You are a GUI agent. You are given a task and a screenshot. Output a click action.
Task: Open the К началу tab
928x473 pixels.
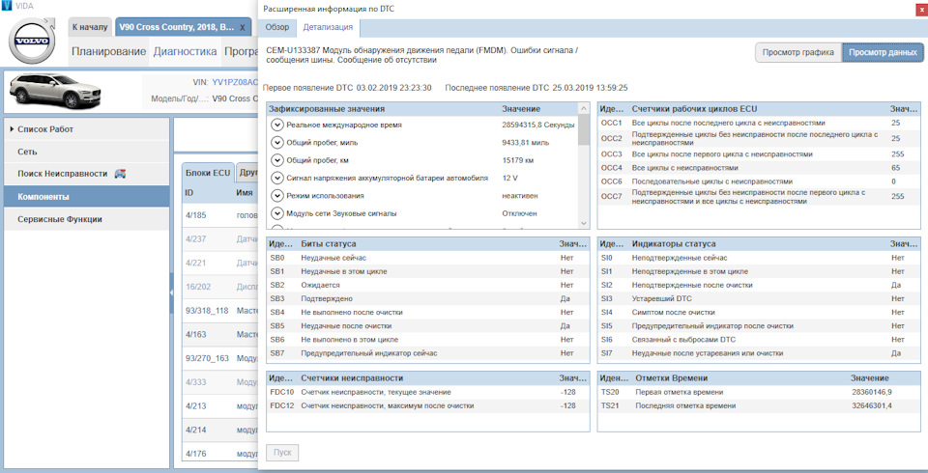click(x=90, y=27)
